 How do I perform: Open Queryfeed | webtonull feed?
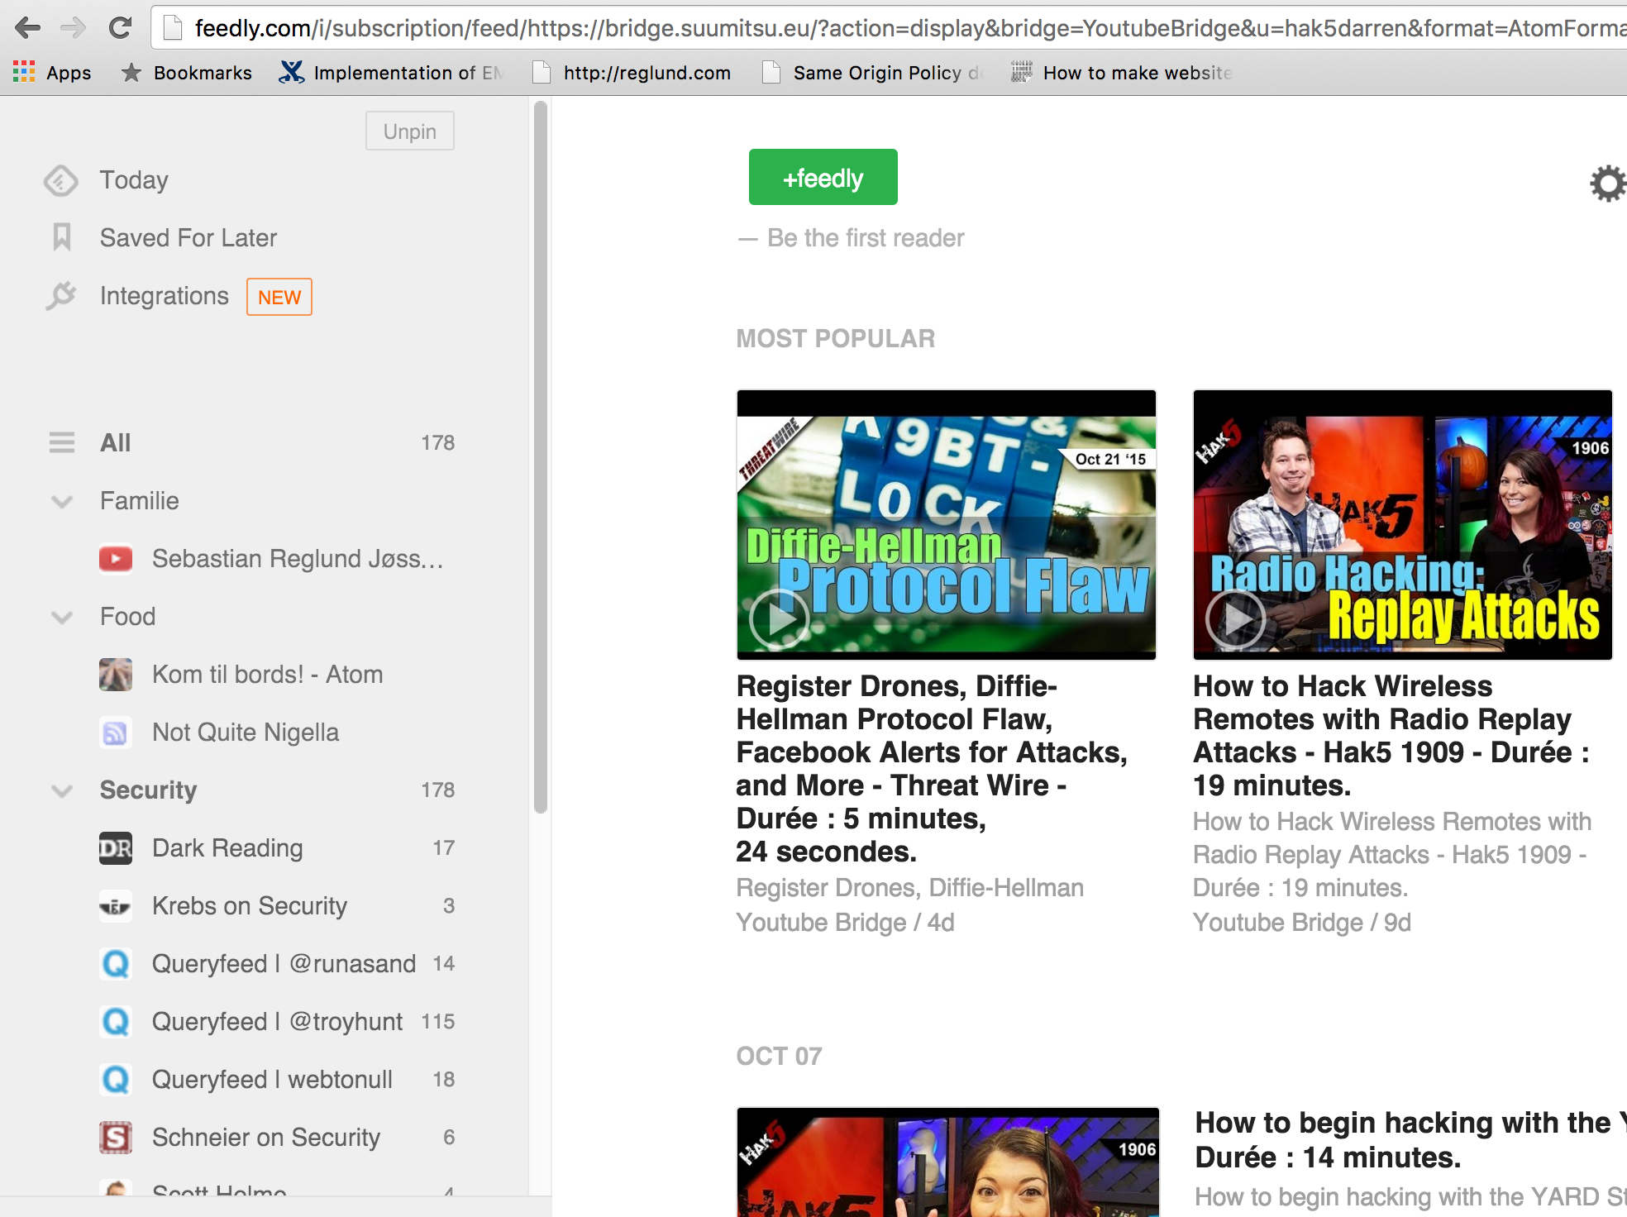point(273,1080)
